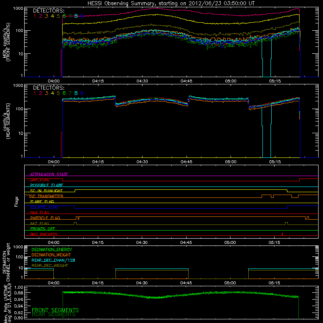
Task: Click the REAR SEGMENTS livetime legend label
Action: click(x=54, y=315)
